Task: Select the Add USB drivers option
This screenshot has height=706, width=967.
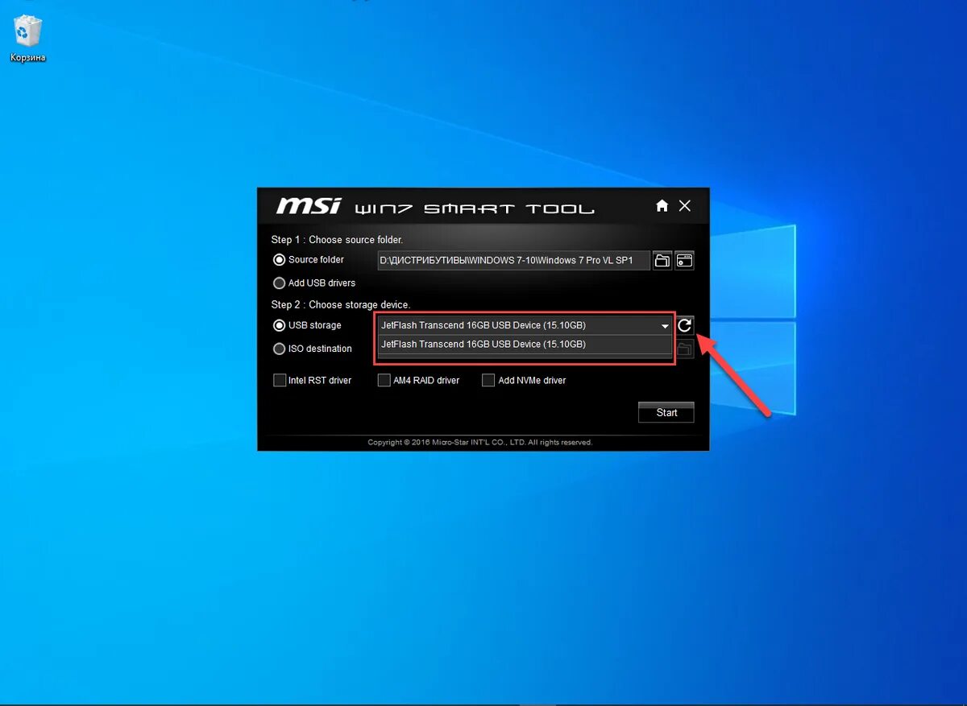Action: click(280, 283)
